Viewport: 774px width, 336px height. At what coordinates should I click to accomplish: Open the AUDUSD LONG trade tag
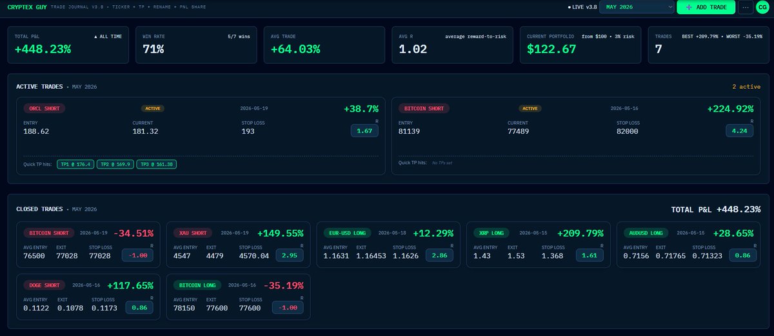coord(646,233)
